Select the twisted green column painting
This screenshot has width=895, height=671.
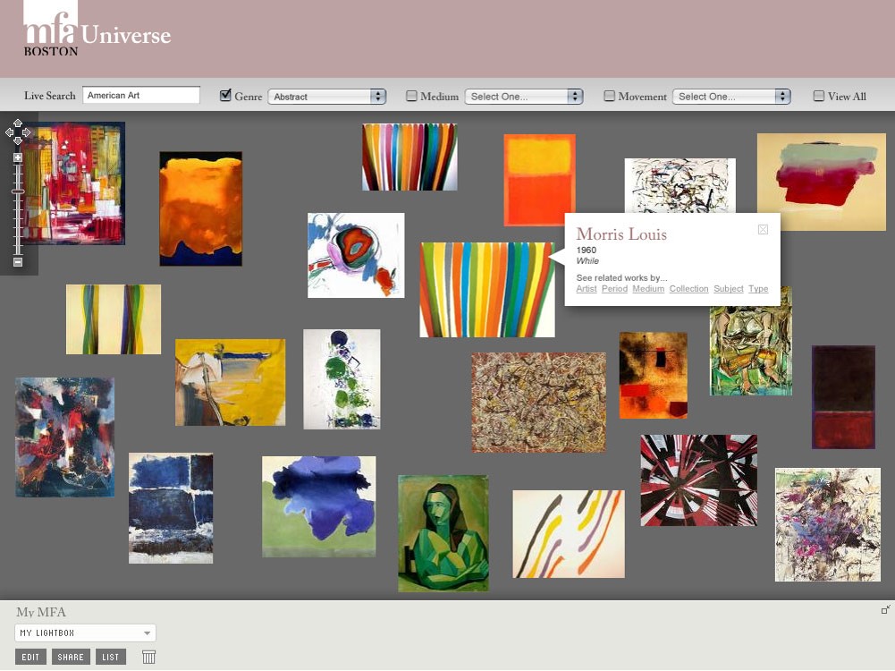114,319
